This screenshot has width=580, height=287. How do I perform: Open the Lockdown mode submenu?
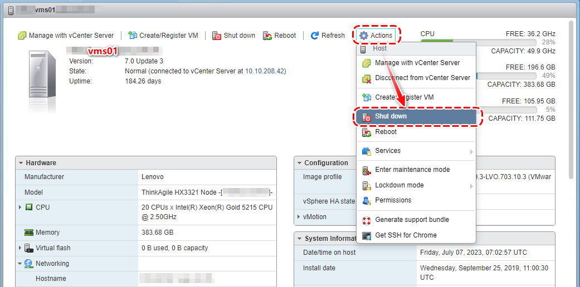[x=399, y=185]
